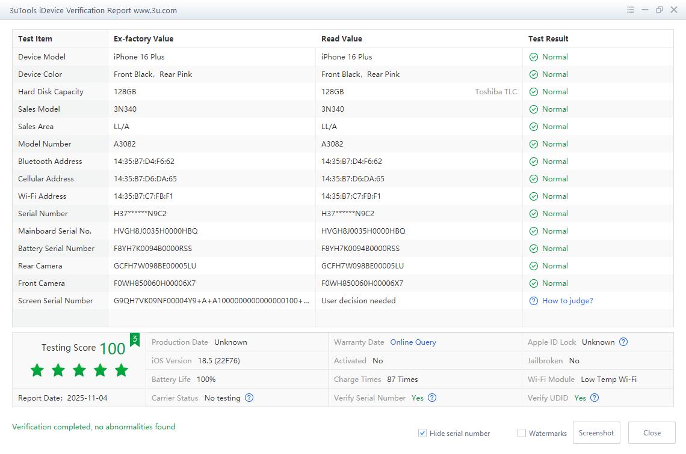Click the Close button at bottom right
This screenshot has width=686, height=454.
point(652,432)
